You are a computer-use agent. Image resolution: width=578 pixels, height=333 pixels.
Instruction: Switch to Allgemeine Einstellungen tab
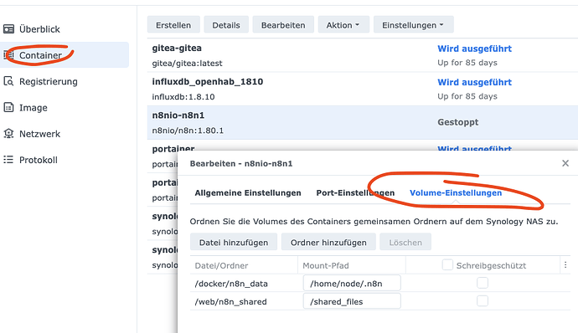pos(248,193)
